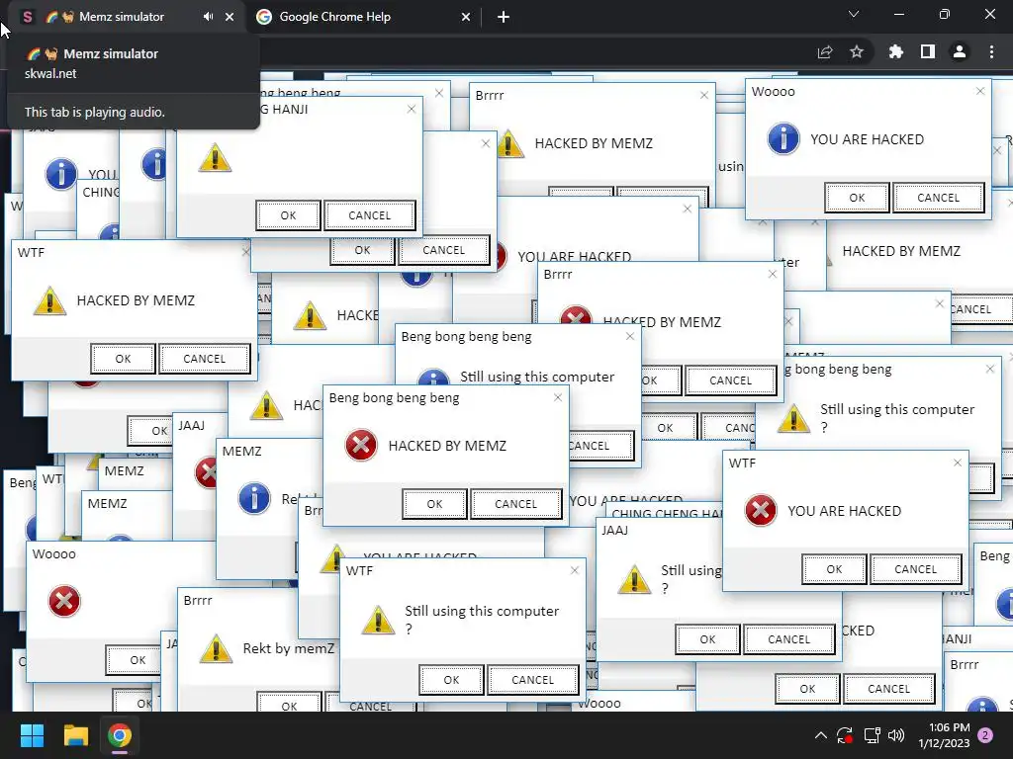
Task: Close the Woooo YOU ARE HACKED dialog
Action: [x=980, y=91]
